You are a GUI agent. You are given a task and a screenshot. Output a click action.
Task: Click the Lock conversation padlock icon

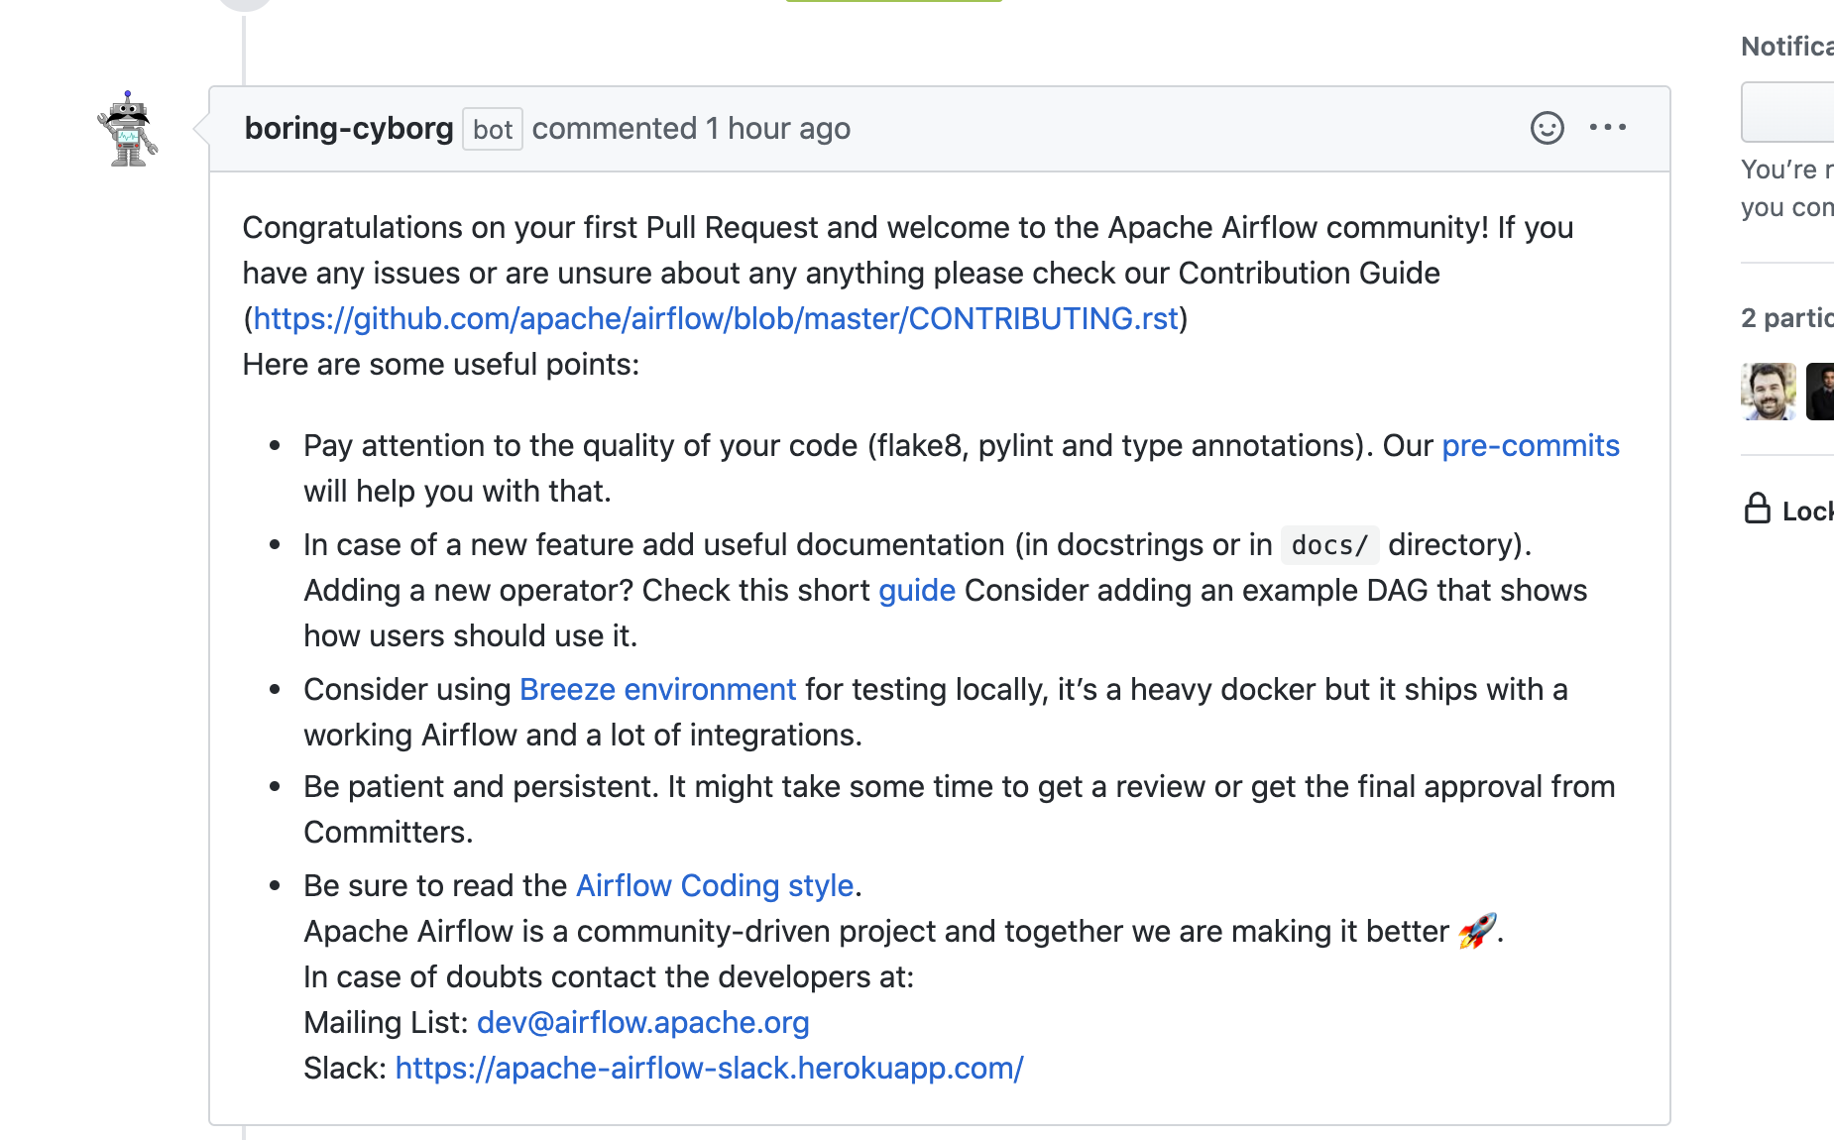tap(1757, 509)
